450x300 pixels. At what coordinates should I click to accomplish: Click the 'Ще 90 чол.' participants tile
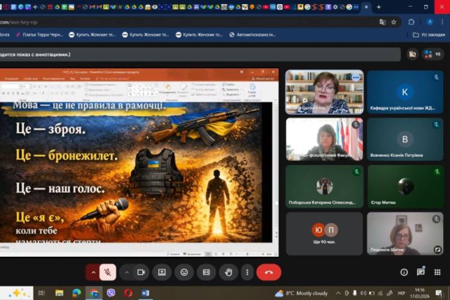(x=324, y=233)
